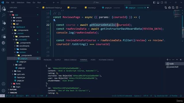Open the PROBLEMS panel tab
The width and height of the screenshot is (184, 103).
coord(47,60)
